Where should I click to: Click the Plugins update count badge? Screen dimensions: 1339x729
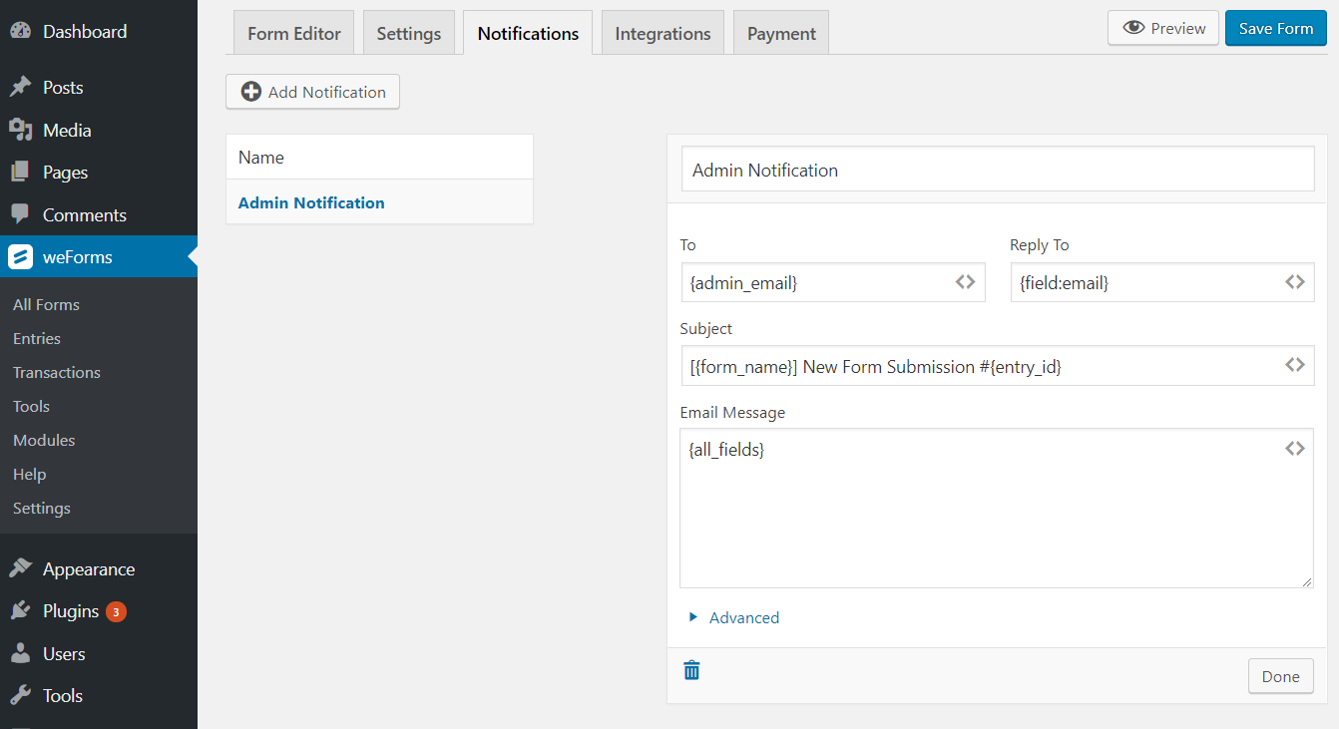116,611
